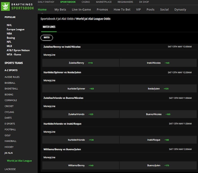Open Iturbide/Iriondo vs Inaki/Roque match
The width and height of the screenshot is (198, 173).
(x=62, y=124)
